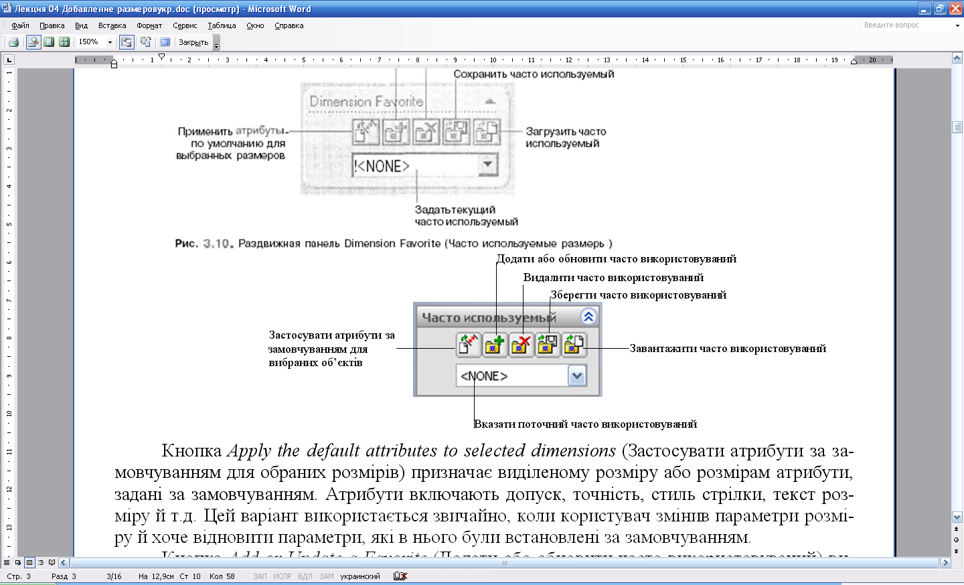Toggle the Magnifier tool
Viewport: 964px width, 585px height.
[x=33, y=42]
